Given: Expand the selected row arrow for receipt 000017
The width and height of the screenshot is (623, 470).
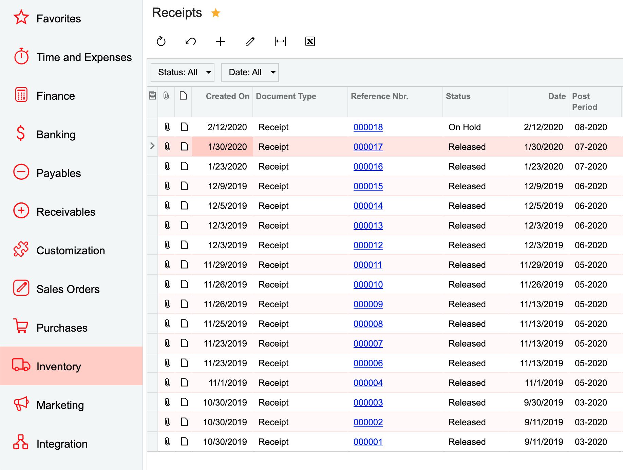Looking at the screenshot, I should 152,146.
